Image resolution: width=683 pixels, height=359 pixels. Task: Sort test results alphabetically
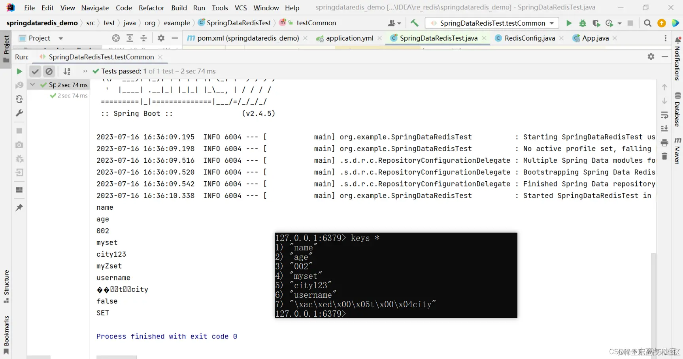pos(67,71)
